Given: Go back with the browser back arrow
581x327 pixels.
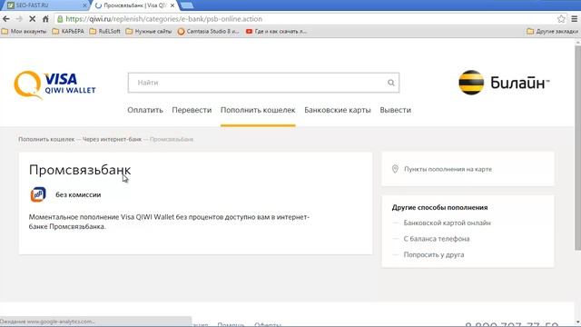Looking at the screenshot, I should tap(6, 18).
